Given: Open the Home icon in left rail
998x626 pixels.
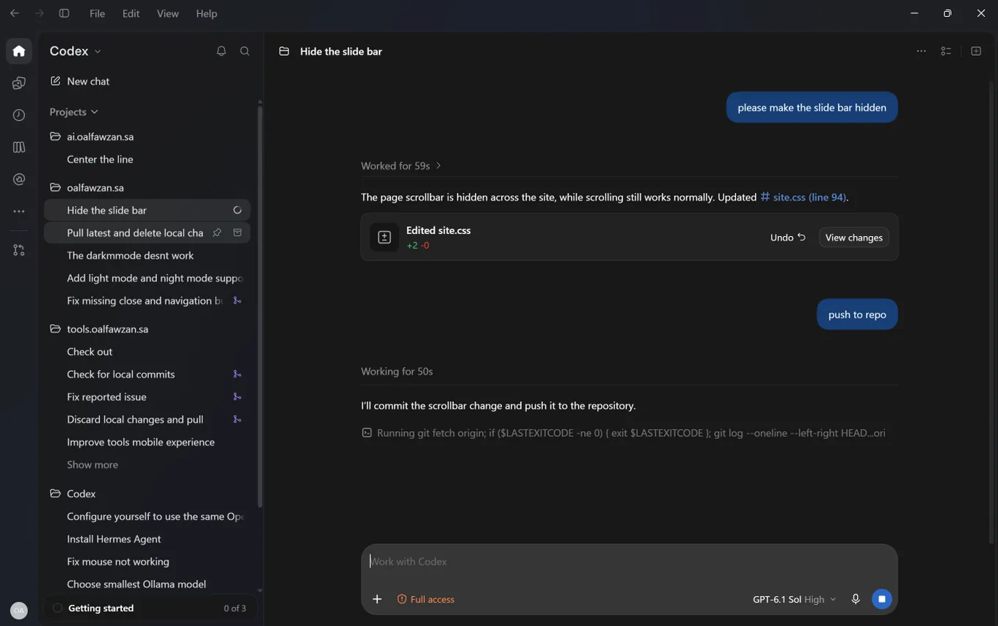Looking at the screenshot, I should pyautogui.click(x=19, y=51).
